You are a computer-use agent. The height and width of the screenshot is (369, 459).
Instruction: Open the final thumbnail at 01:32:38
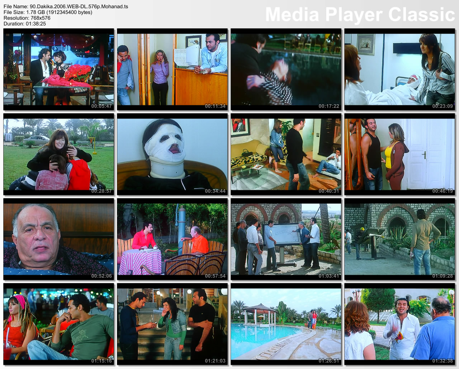point(399,324)
